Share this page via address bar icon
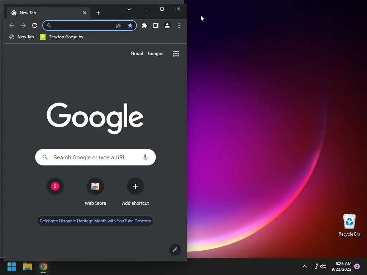This screenshot has height=275, width=367. pyautogui.click(x=119, y=25)
